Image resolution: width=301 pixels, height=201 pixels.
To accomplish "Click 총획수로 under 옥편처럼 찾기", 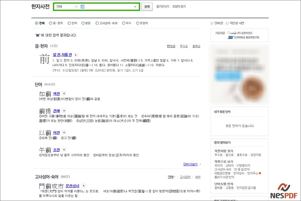I will pyautogui.click(x=242, y=155).
